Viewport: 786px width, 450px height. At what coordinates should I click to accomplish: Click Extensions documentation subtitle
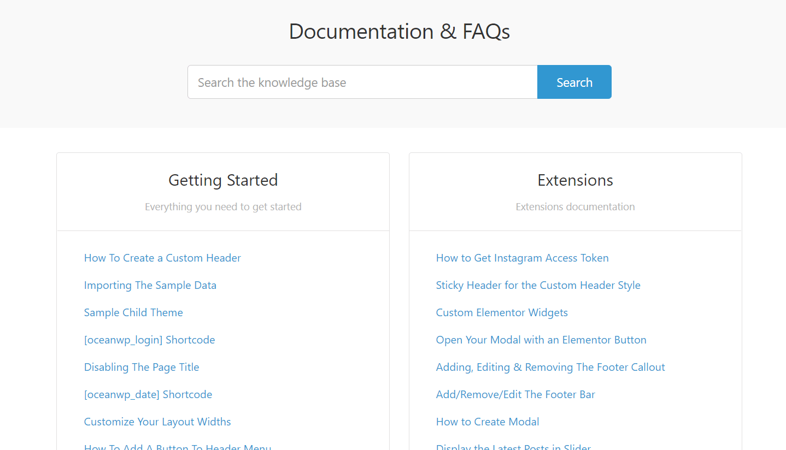pos(575,206)
